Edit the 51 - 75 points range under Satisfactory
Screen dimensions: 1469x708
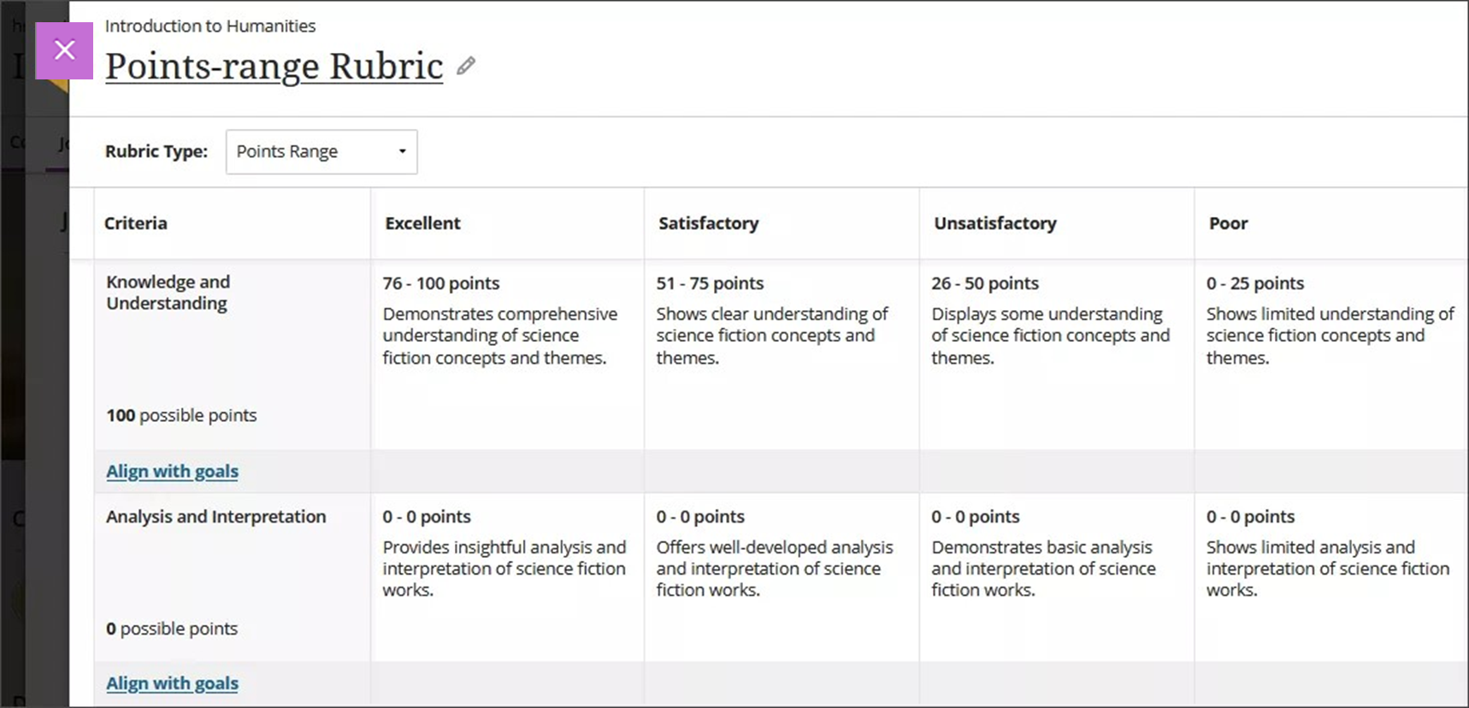point(711,283)
